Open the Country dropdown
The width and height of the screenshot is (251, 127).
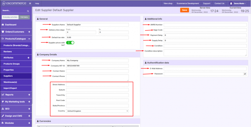(97, 111)
